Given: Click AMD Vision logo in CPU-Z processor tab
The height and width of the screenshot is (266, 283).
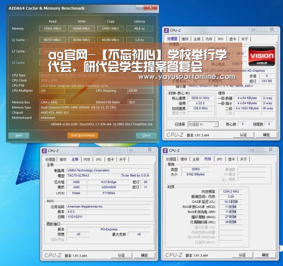Looking at the screenshot, I should click(x=261, y=56).
